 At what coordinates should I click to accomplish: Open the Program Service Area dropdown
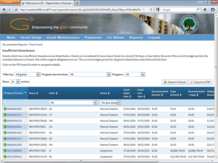(x=90, y=74)
